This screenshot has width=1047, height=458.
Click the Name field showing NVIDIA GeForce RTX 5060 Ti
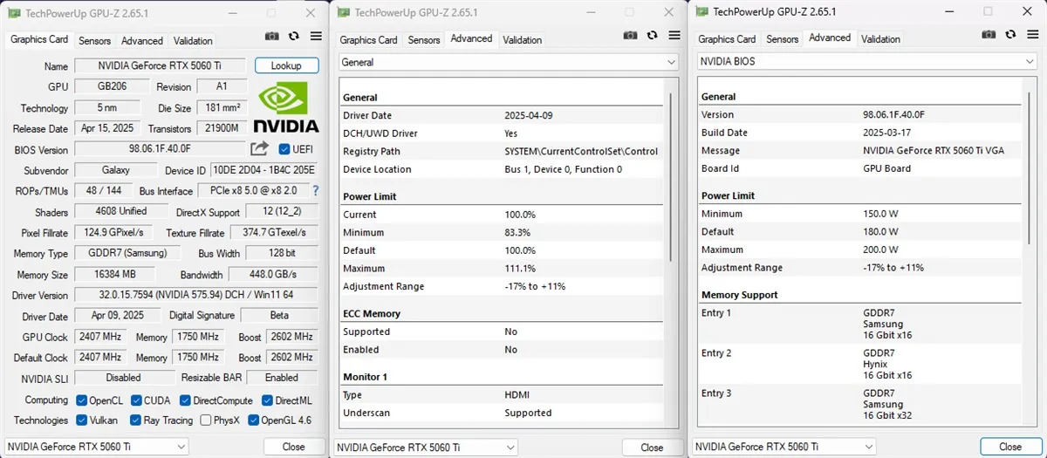click(x=161, y=66)
